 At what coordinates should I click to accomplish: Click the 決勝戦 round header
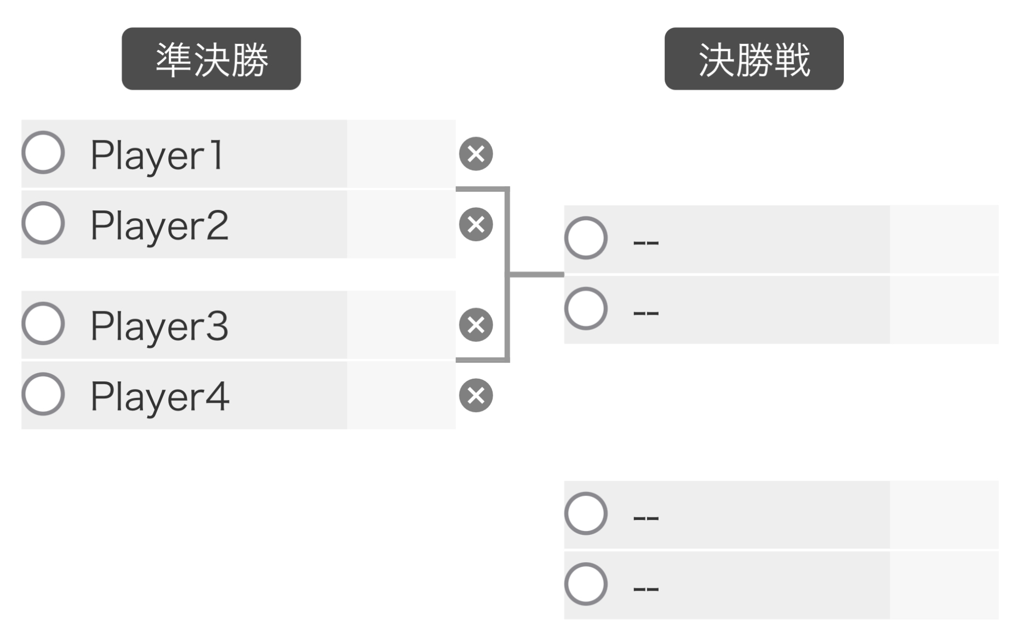click(754, 59)
